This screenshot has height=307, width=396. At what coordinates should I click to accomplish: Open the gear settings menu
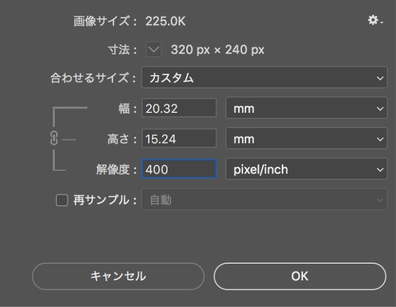375,20
